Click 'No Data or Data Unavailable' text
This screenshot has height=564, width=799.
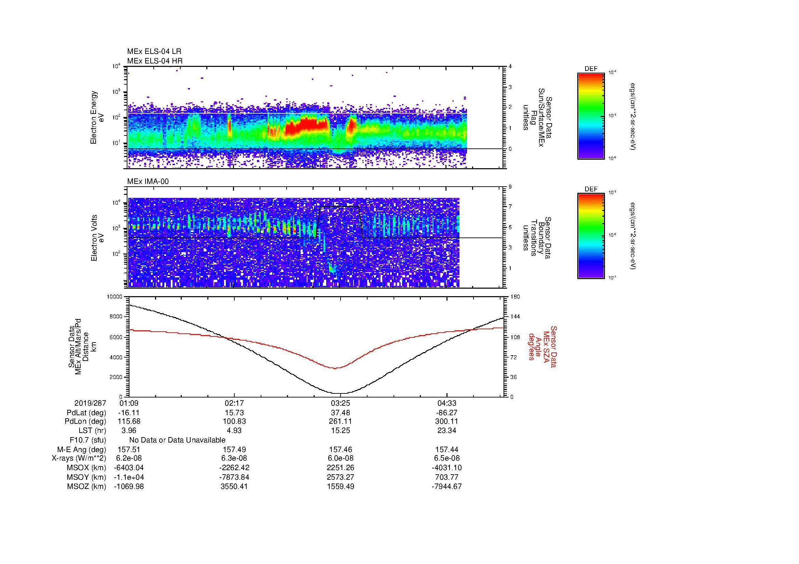point(177,440)
